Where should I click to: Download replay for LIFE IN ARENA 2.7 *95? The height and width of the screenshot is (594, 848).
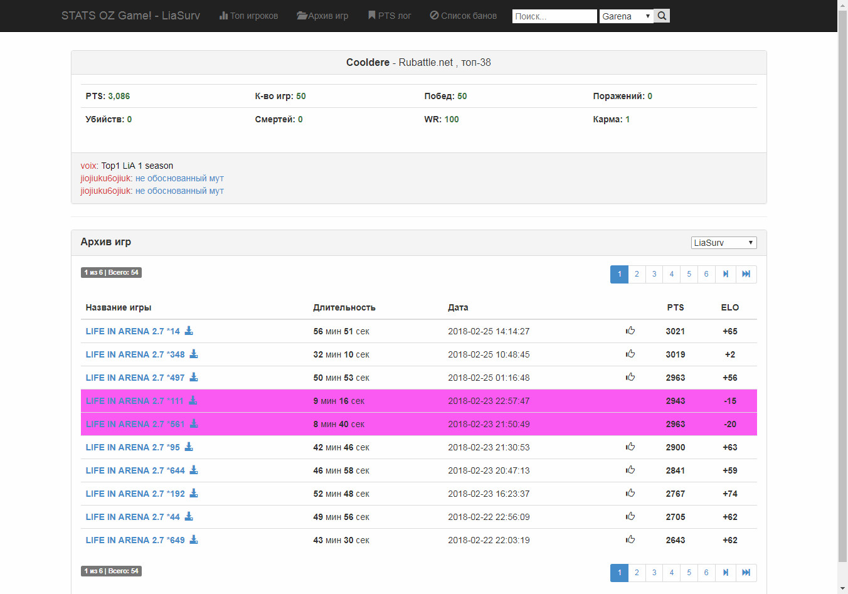[x=189, y=447]
